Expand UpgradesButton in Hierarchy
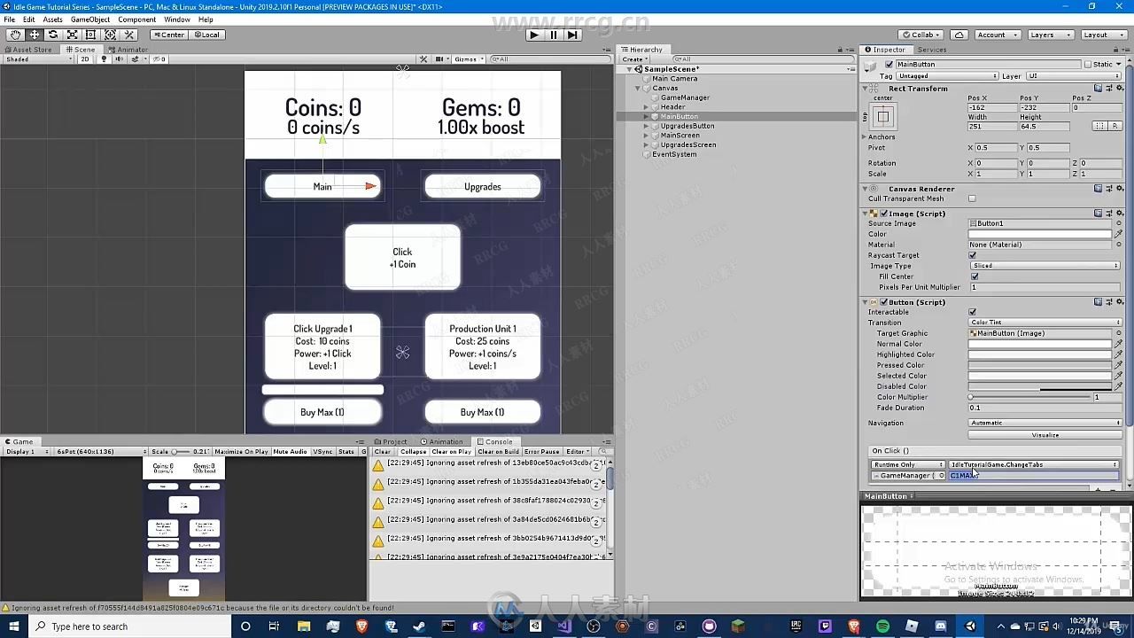 point(646,126)
